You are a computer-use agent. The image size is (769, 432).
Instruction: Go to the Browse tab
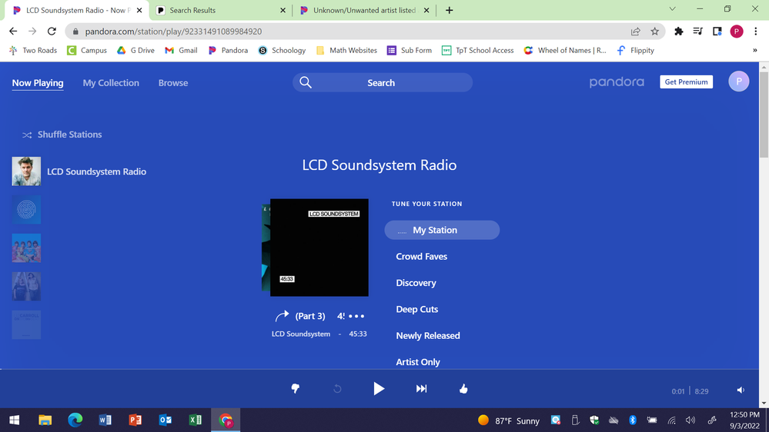click(173, 83)
